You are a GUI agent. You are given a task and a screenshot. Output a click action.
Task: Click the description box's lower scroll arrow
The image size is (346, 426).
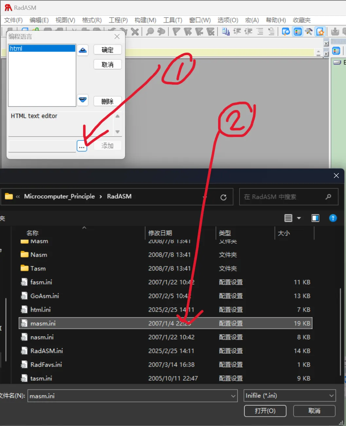pyautogui.click(x=118, y=132)
